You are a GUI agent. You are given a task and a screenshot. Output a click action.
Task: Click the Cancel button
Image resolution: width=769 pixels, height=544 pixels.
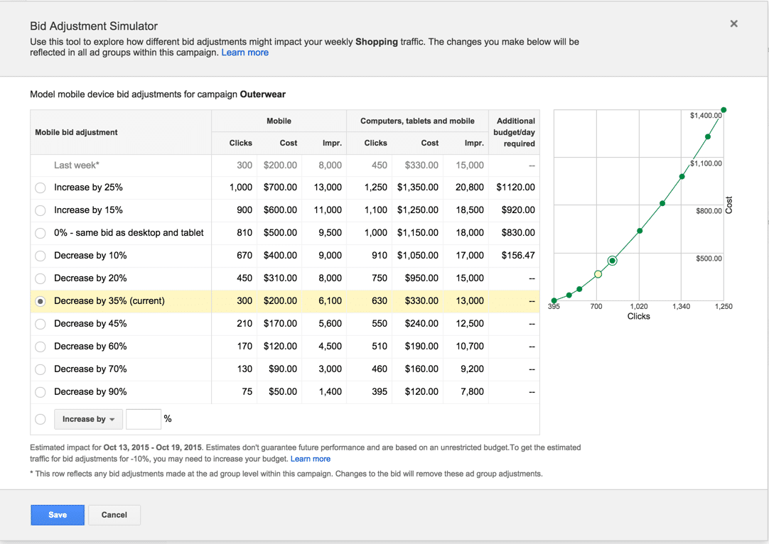tap(114, 515)
